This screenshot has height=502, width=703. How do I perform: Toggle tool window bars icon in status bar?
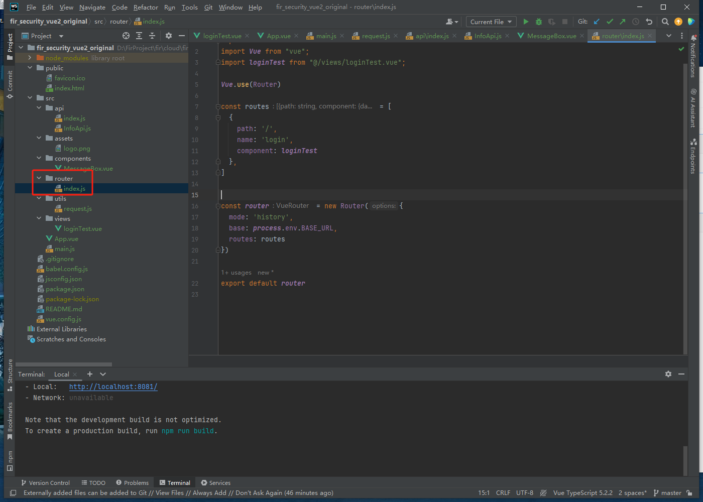[13, 493]
